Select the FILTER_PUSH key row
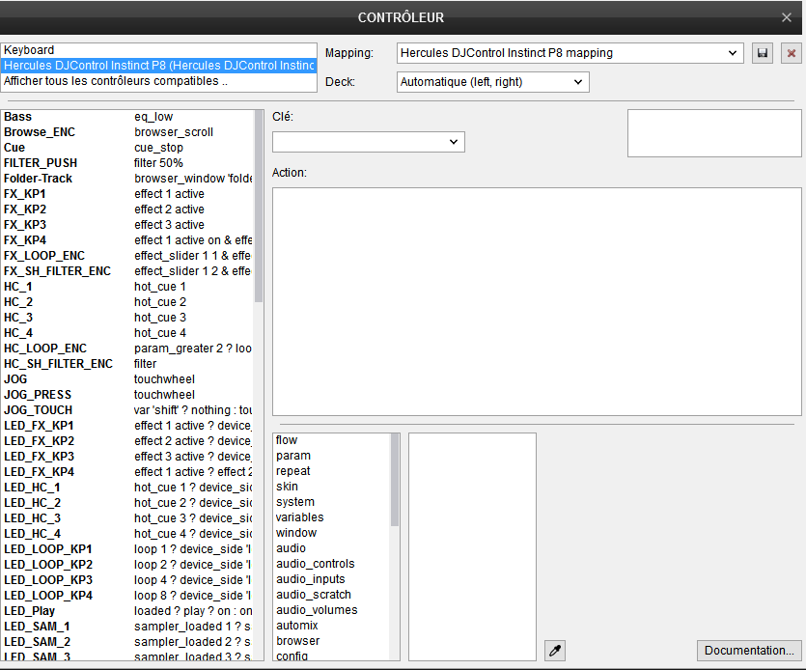 pos(128,163)
